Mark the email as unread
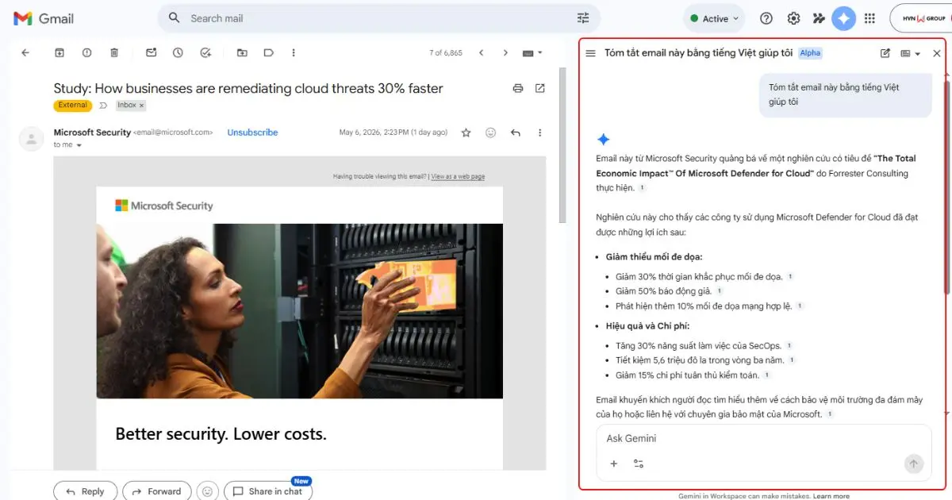The width and height of the screenshot is (952, 500). pos(151,53)
